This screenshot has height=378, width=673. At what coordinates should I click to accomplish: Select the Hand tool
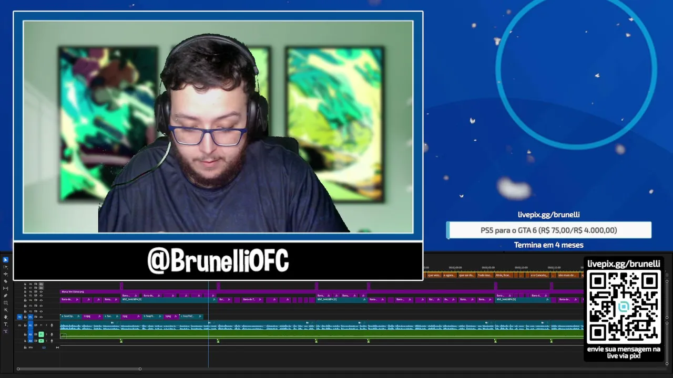(x=6, y=317)
